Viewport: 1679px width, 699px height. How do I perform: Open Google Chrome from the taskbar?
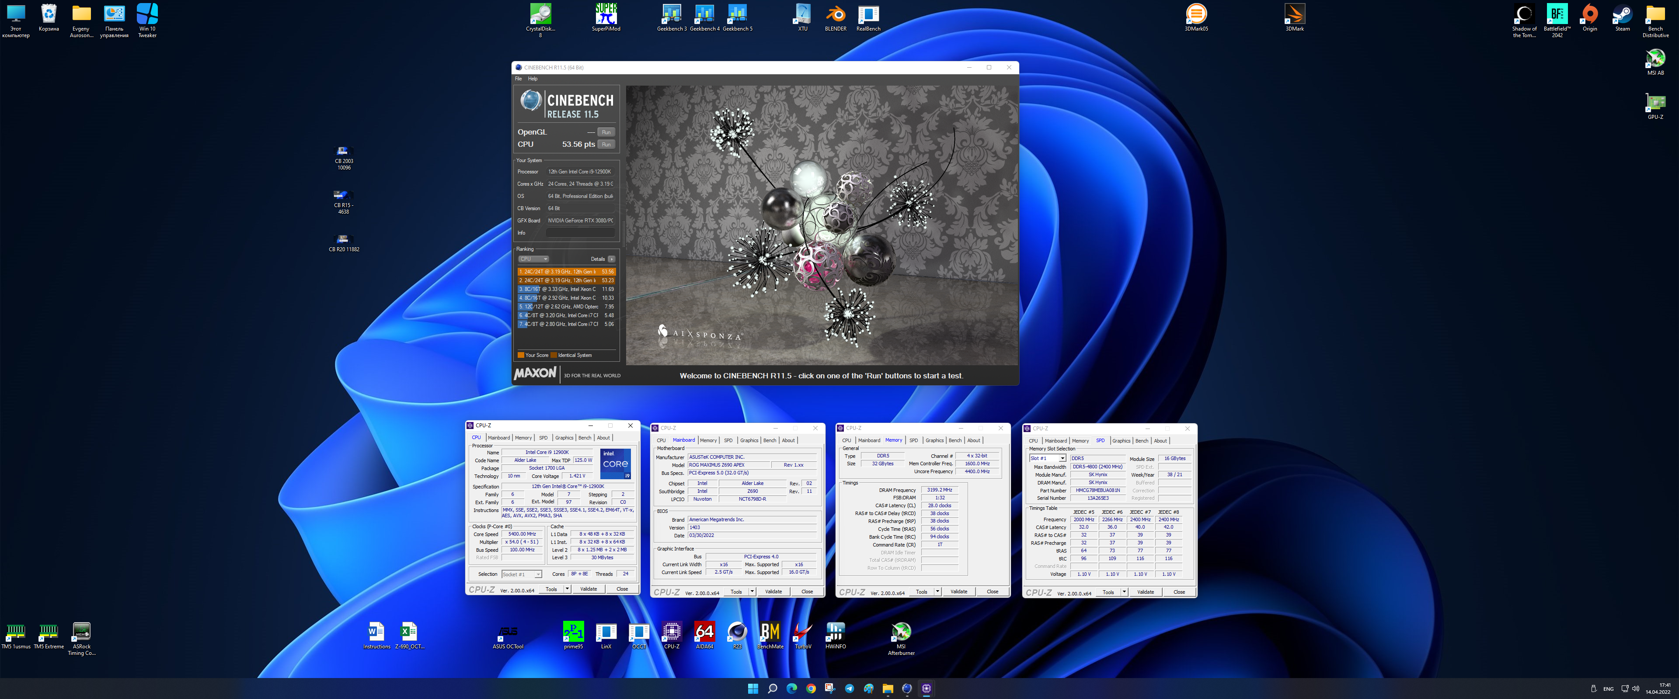tap(811, 689)
